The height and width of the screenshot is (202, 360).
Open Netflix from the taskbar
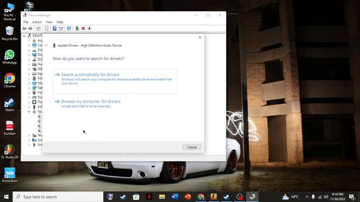[149, 197]
